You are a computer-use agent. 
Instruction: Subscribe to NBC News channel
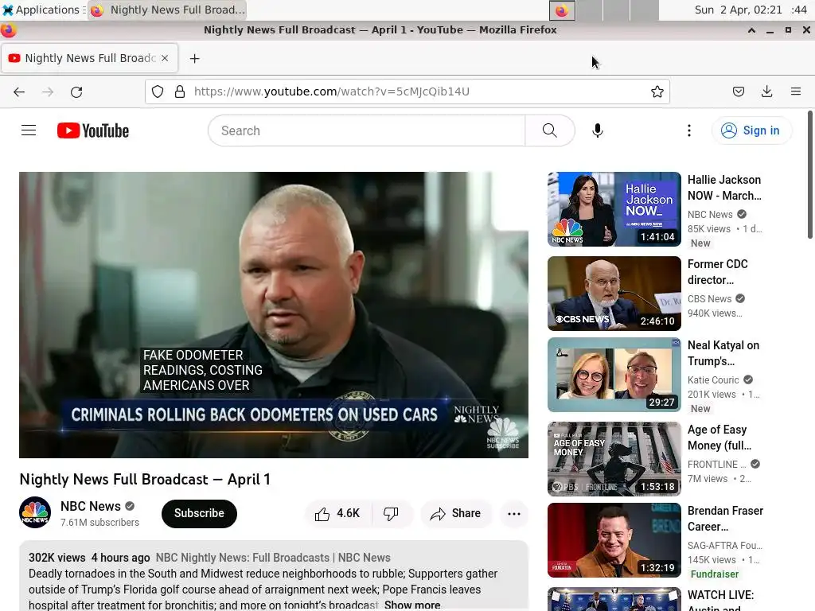(199, 514)
